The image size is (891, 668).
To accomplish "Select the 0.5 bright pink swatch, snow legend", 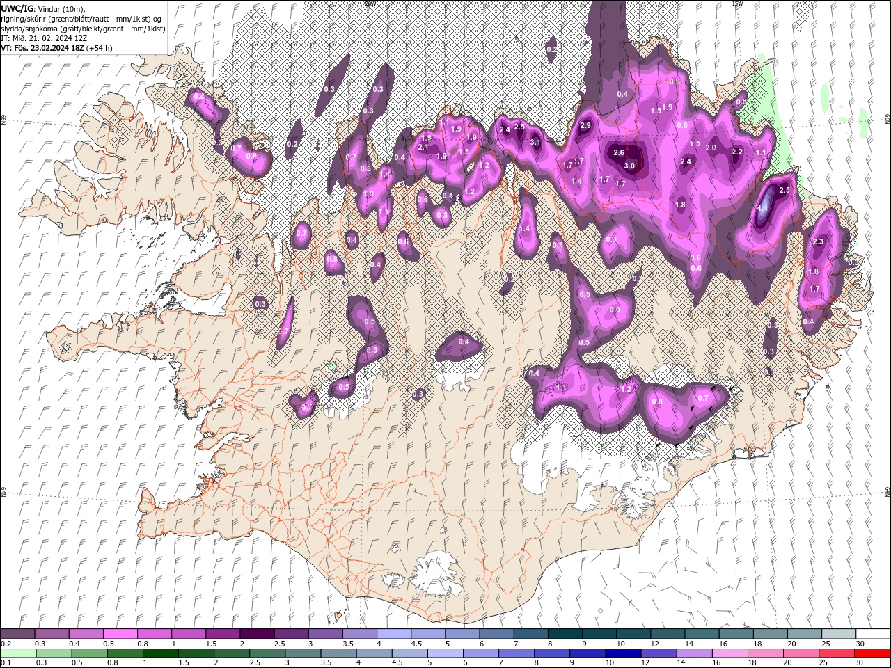I will [x=120, y=634].
